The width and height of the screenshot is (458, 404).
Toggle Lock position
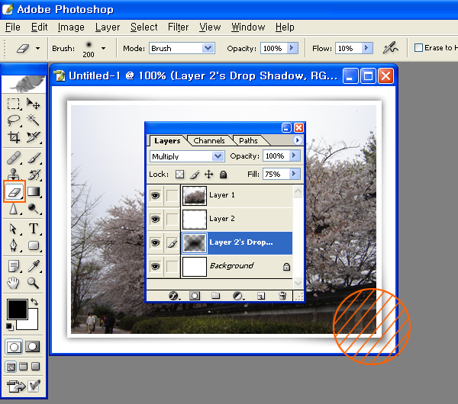(x=208, y=175)
